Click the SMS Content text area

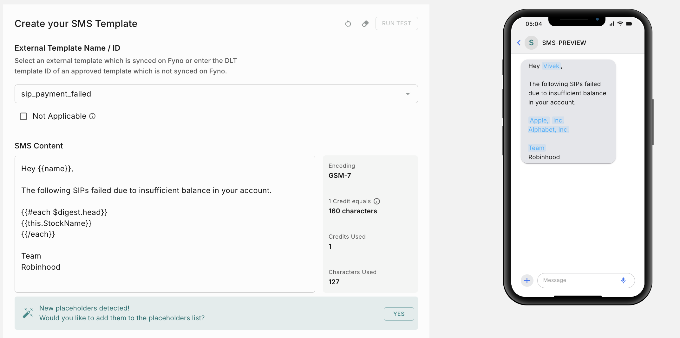(165, 222)
